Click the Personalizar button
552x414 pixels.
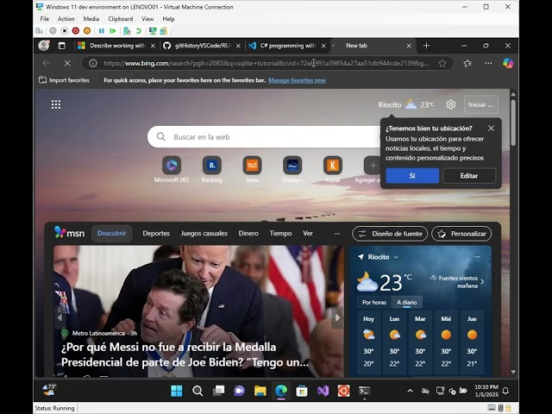(x=461, y=234)
